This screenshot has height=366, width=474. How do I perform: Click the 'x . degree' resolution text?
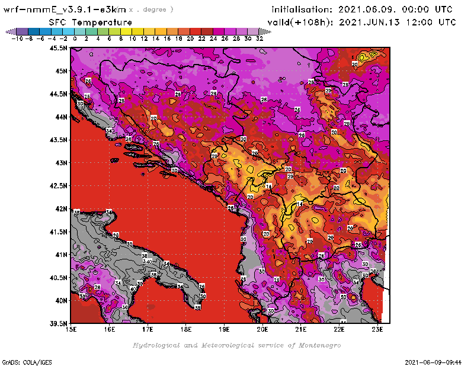[x=151, y=9]
